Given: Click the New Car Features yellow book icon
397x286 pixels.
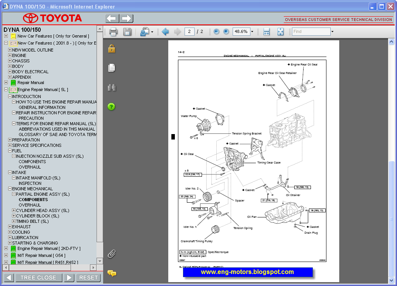Looking at the screenshot, I should tap(13, 36).
